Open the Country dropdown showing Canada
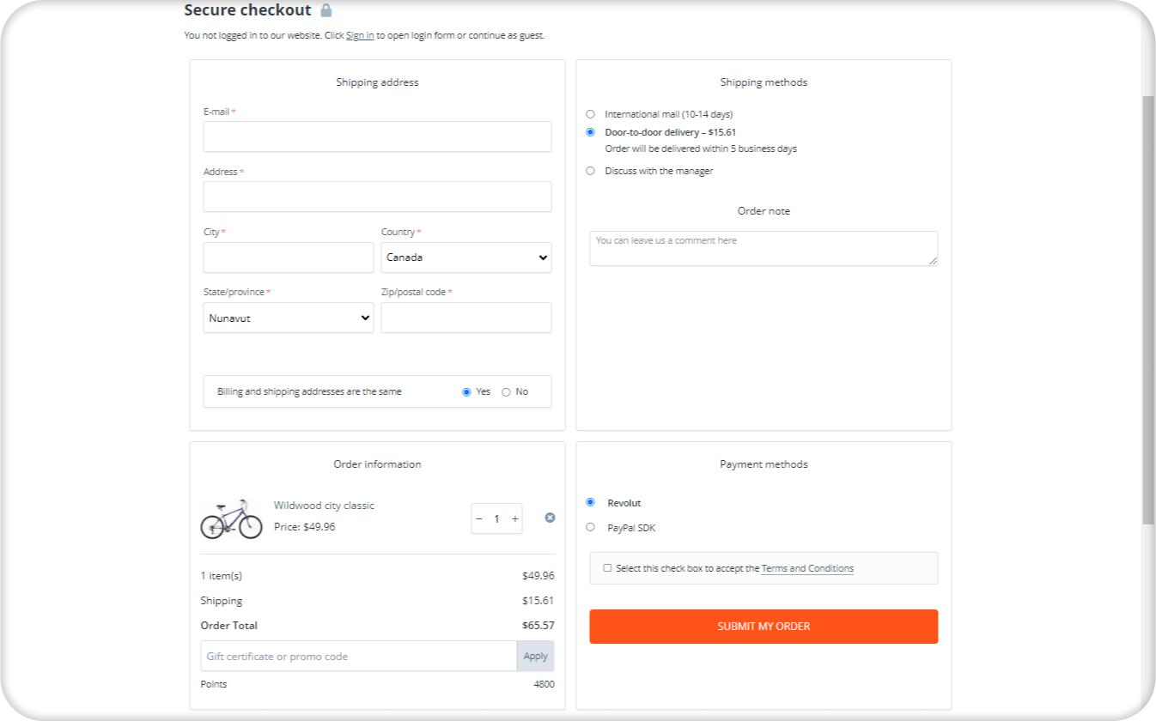This screenshot has height=721, width=1156. tap(466, 257)
